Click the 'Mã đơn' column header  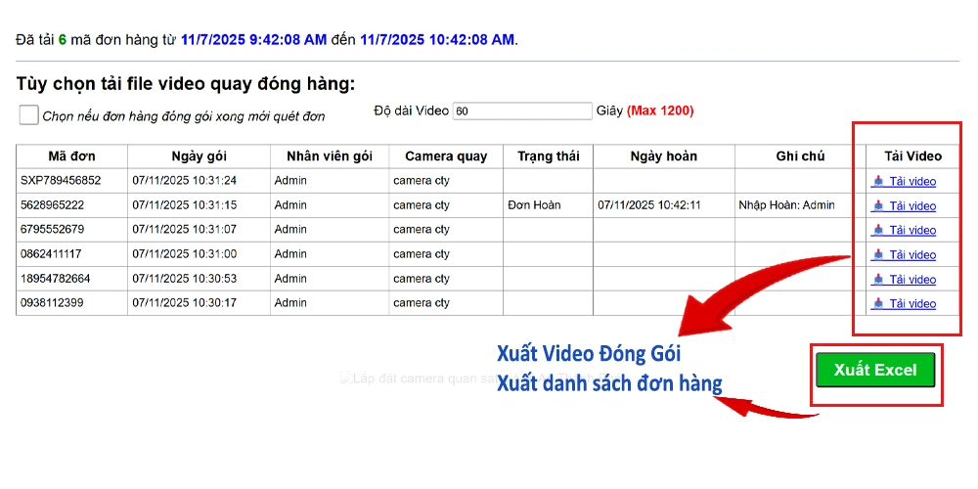tap(71, 156)
